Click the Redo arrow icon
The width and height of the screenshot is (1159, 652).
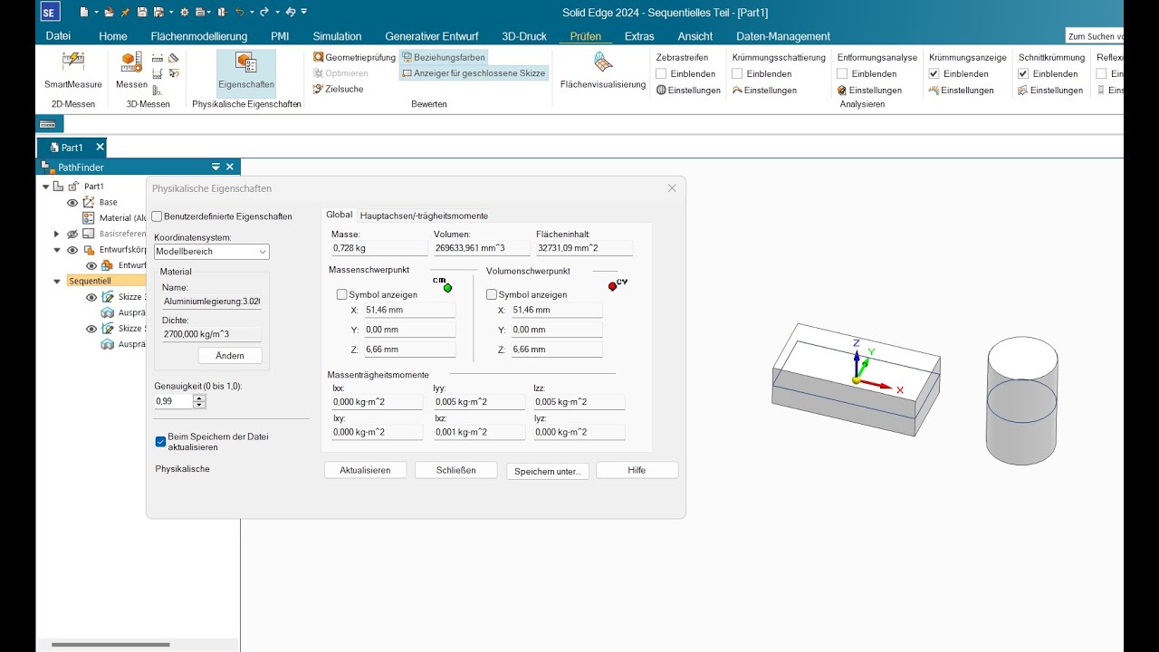pyautogui.click(x=264, y=12)
